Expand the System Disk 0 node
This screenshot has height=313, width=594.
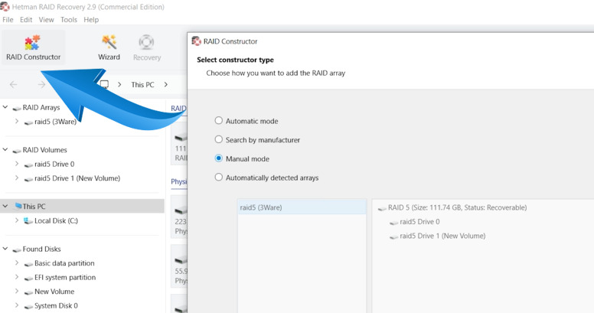[x=17, y=305]
